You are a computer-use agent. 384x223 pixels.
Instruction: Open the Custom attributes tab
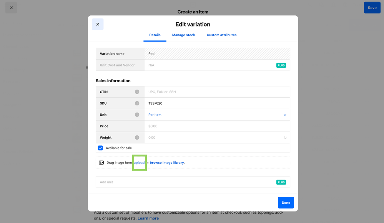pos(221,35)
